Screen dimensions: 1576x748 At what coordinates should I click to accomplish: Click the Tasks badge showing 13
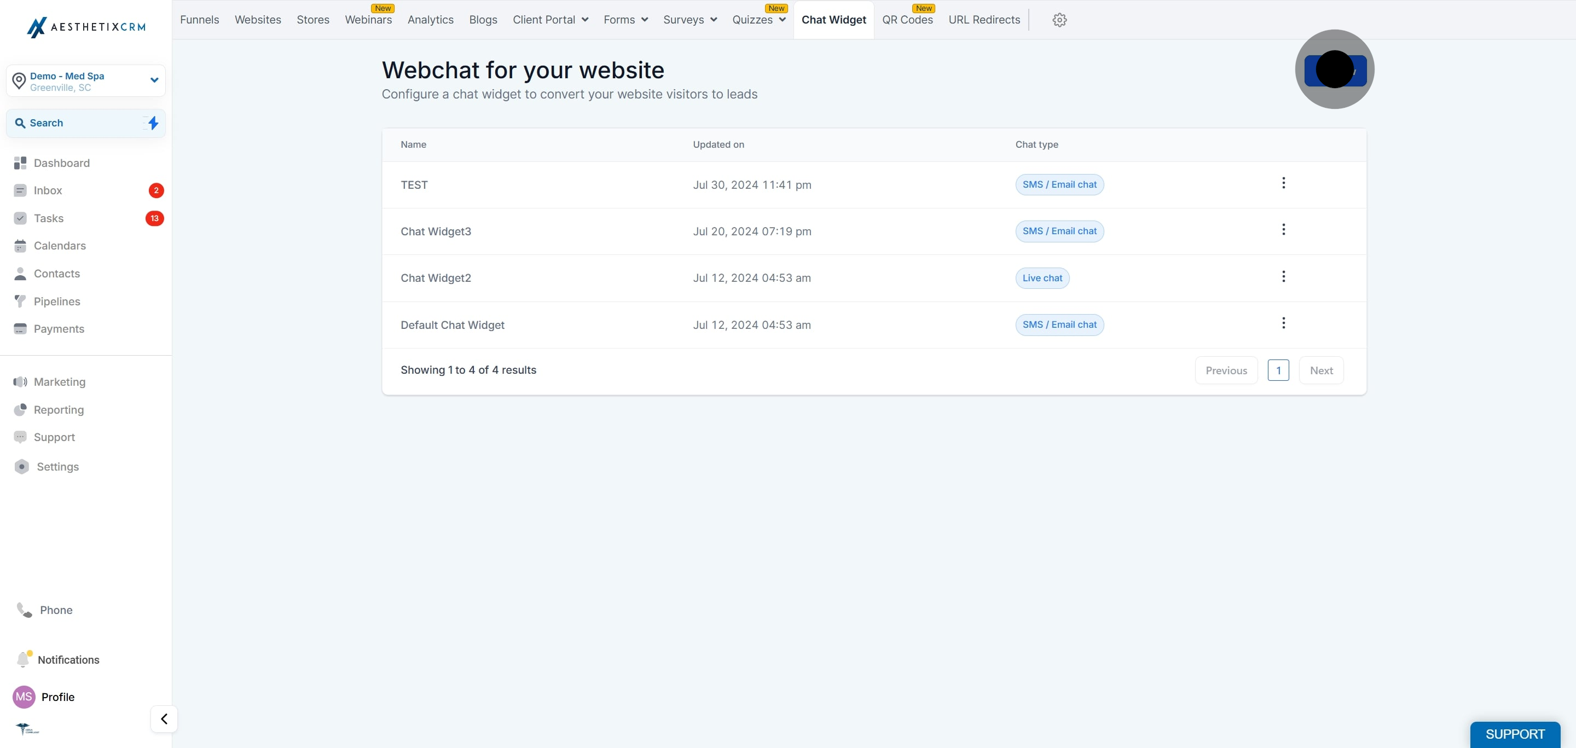[155, 218]
